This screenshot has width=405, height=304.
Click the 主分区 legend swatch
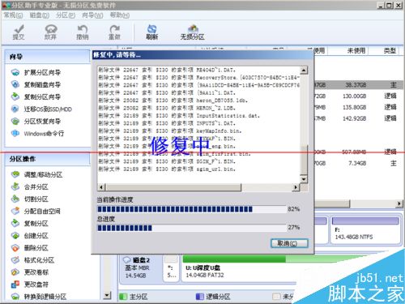click(x=123, y=297)
